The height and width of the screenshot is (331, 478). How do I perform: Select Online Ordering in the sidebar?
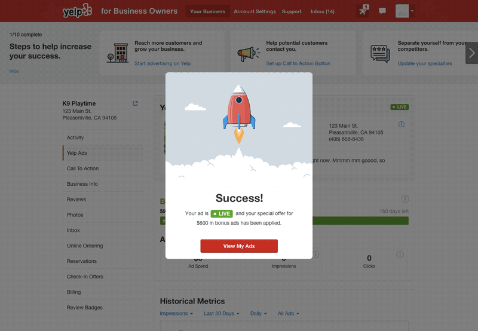point(103,246)
